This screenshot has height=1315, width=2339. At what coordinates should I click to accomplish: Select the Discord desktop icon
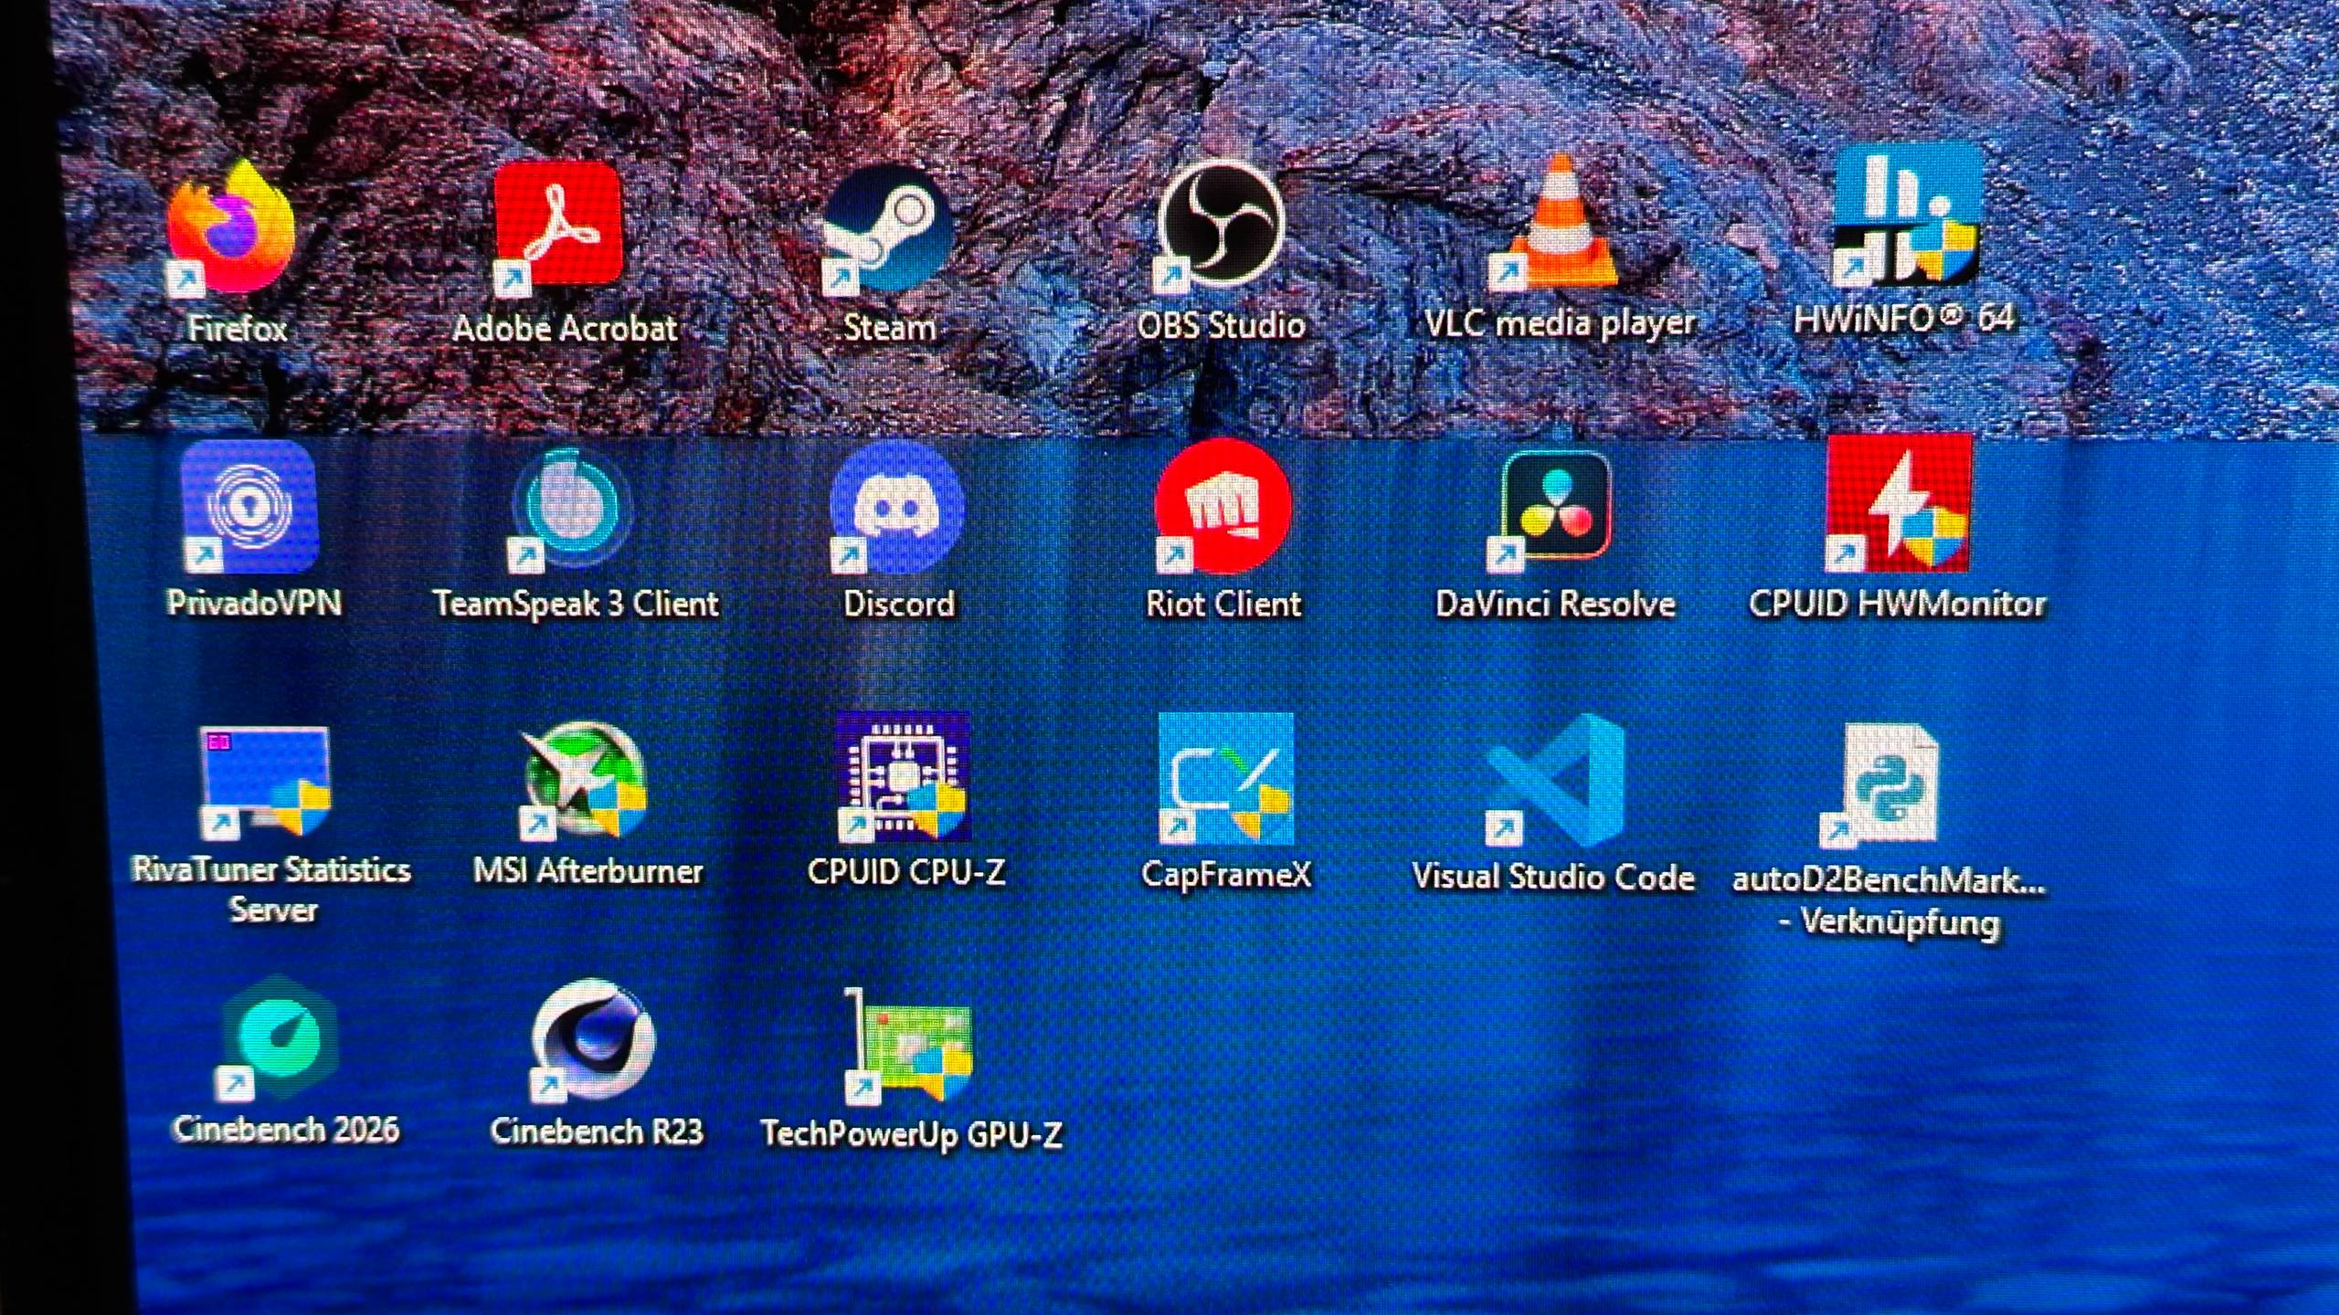coord(897,508)
